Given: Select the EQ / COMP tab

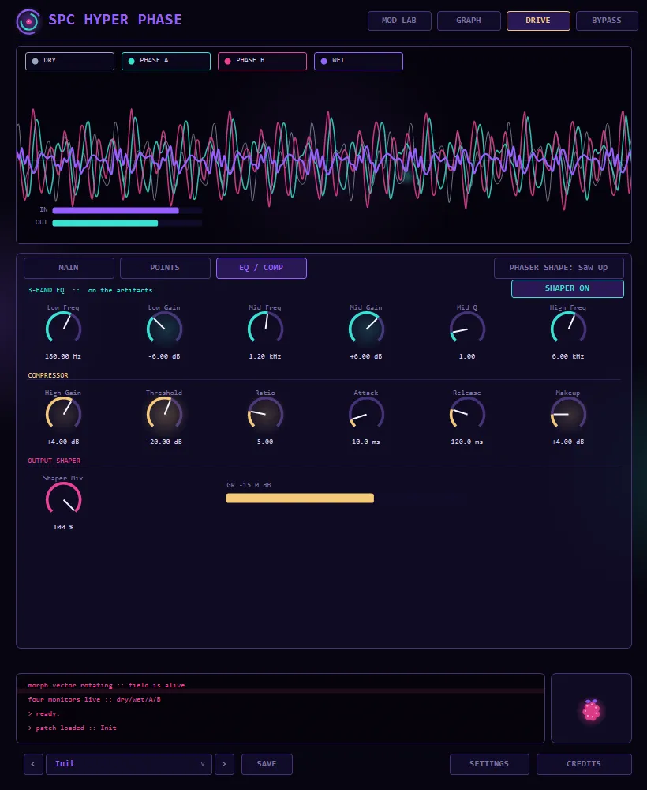Looking at the screenshot, I should tap(261, 268).
